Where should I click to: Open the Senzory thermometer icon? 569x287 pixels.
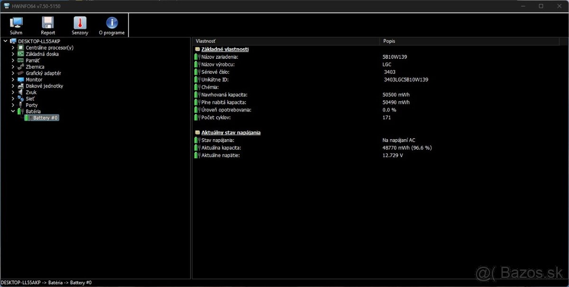(x=80, y=21)
